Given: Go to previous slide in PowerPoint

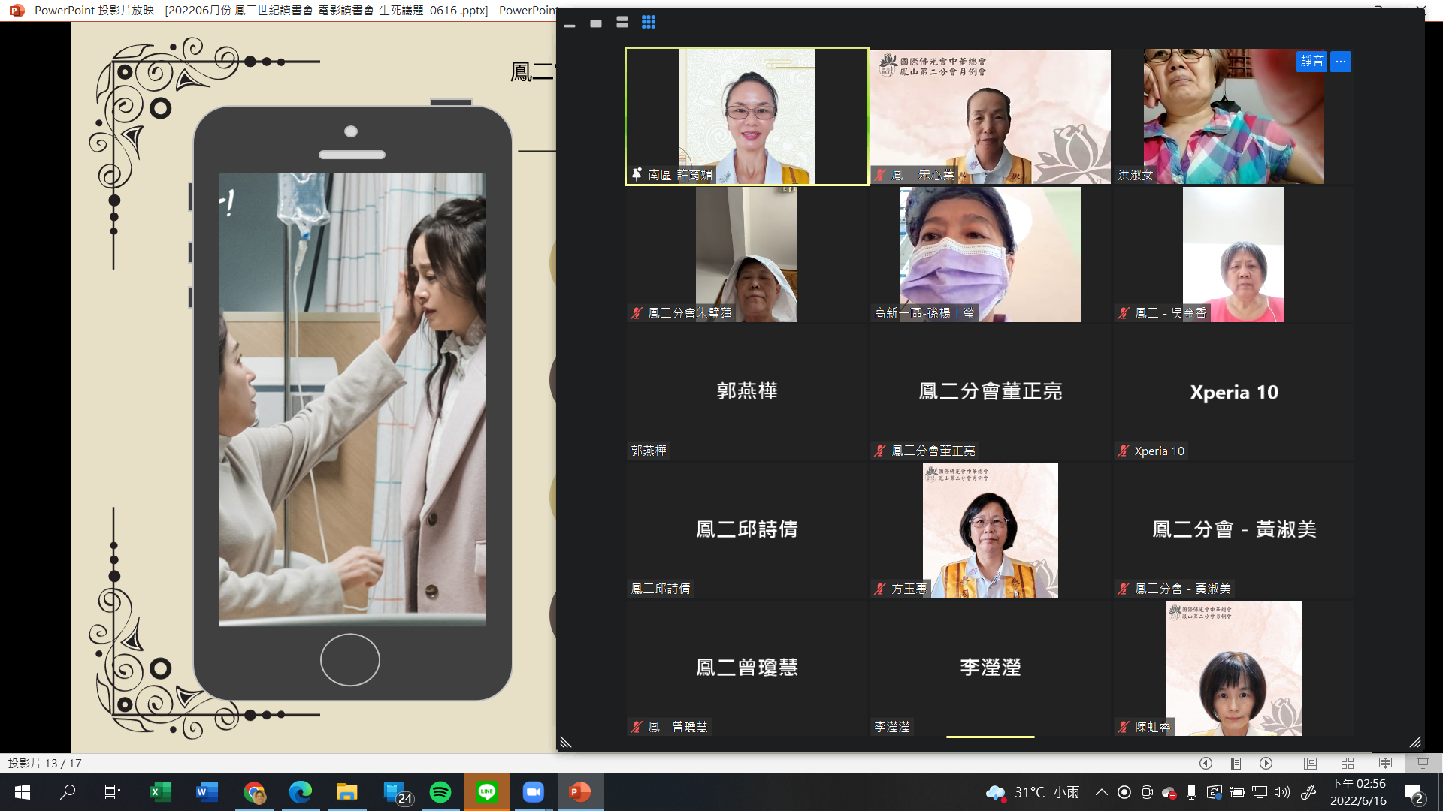Looking at the screenshot, I should click(1206, 763).
